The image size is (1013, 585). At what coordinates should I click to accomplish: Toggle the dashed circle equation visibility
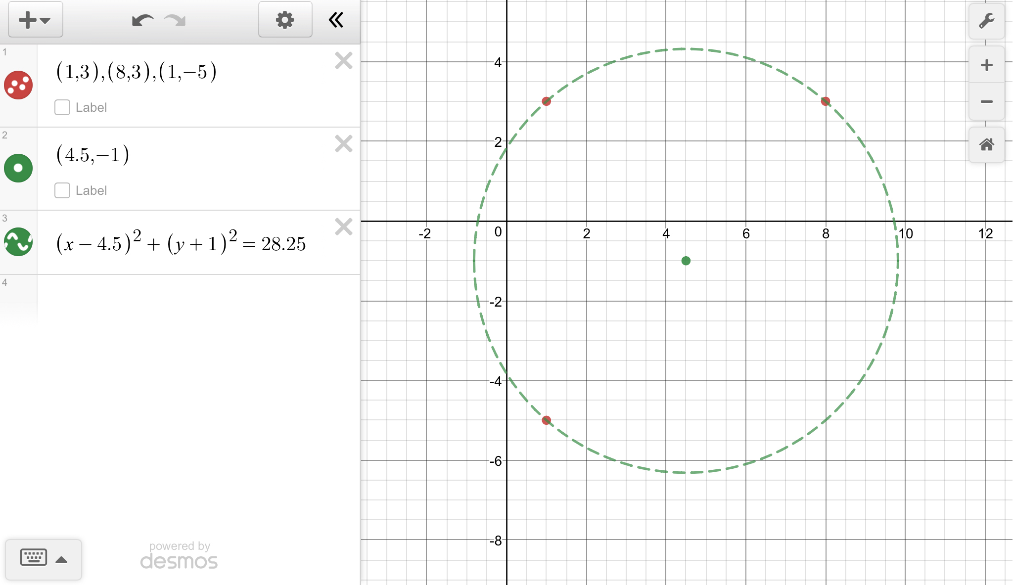18,242
